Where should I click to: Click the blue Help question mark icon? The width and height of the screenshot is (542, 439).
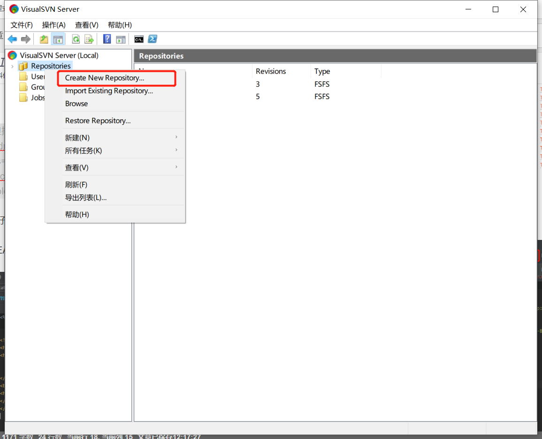click(x=107, y=39)
